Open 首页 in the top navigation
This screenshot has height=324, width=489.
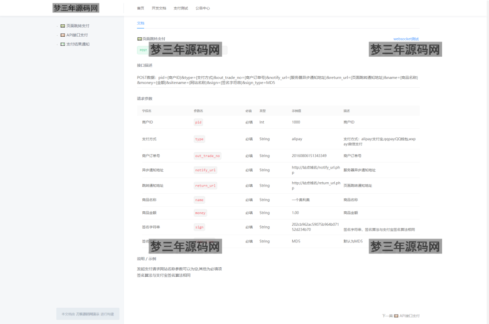(x=141, y=9)
